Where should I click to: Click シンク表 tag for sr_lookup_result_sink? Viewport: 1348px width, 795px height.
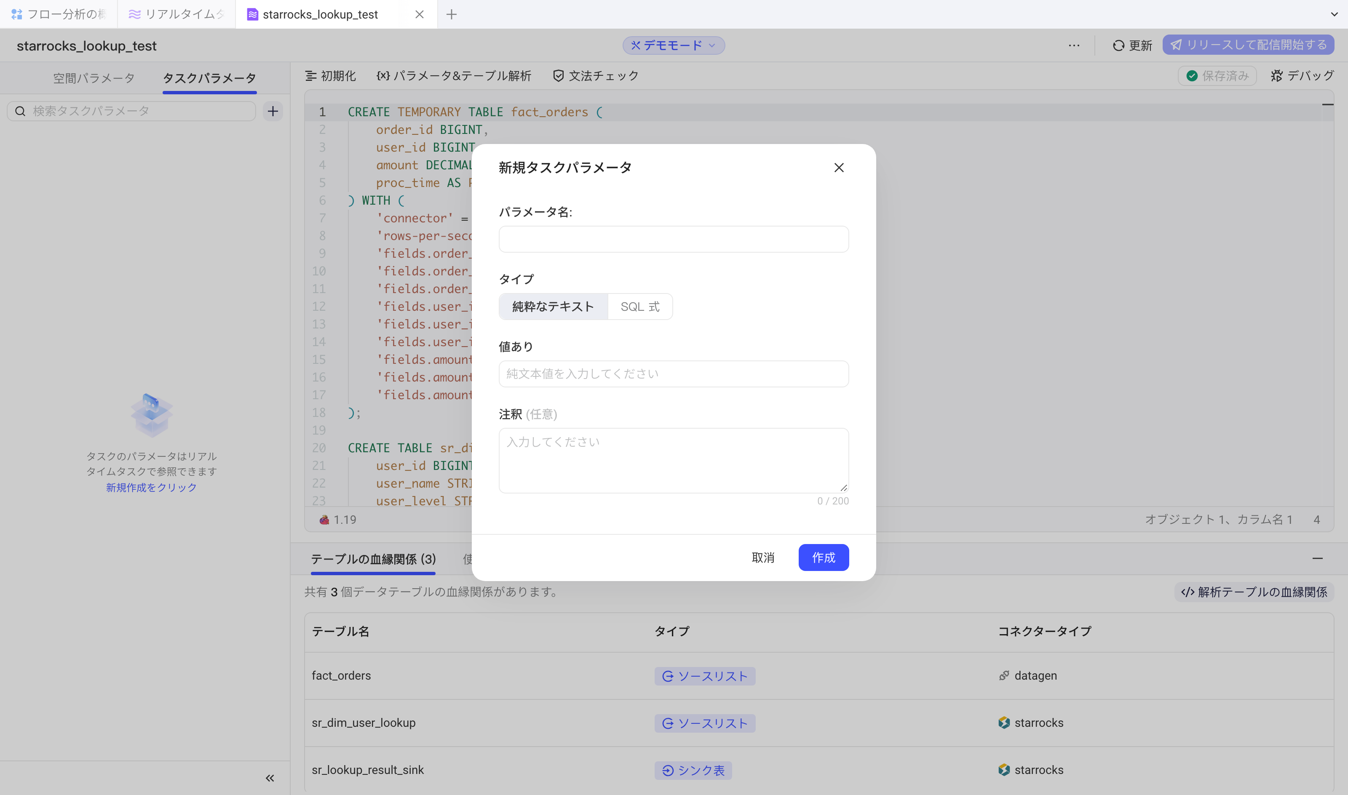(693, 770)
